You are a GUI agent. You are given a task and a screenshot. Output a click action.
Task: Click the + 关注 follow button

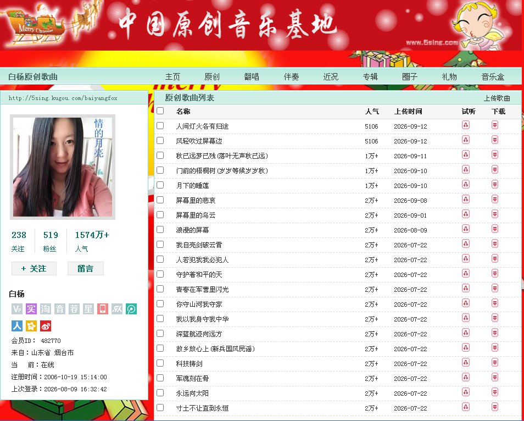[34, 269]
